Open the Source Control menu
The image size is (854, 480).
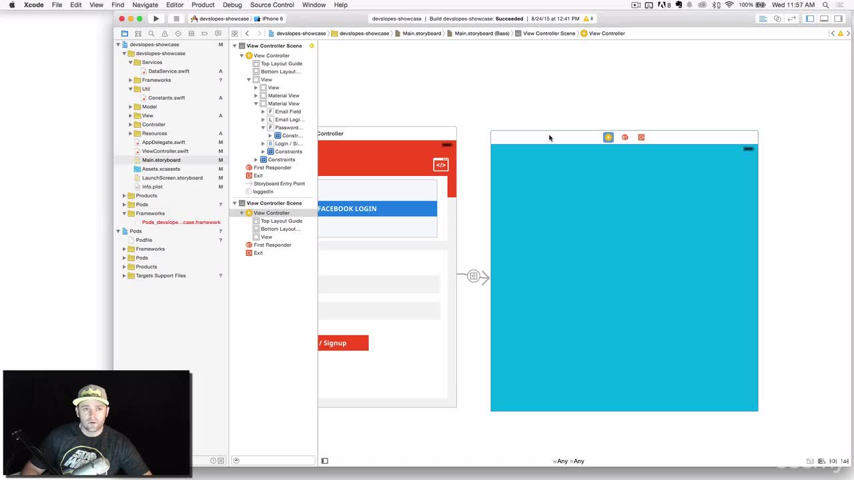[x=272, y=5]
